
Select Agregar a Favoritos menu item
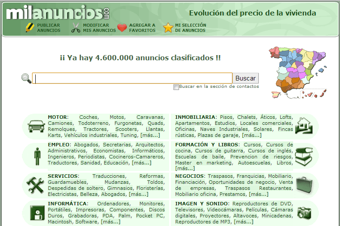pos(142,28)
